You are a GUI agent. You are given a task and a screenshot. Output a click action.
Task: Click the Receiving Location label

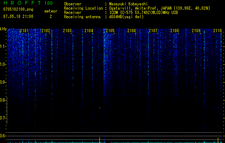click(x=83, y=9)
